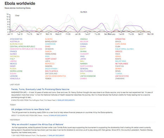Pick NORTH-KOREA country filter
Viewport: 164px width, 138px height.
point(86,66)
